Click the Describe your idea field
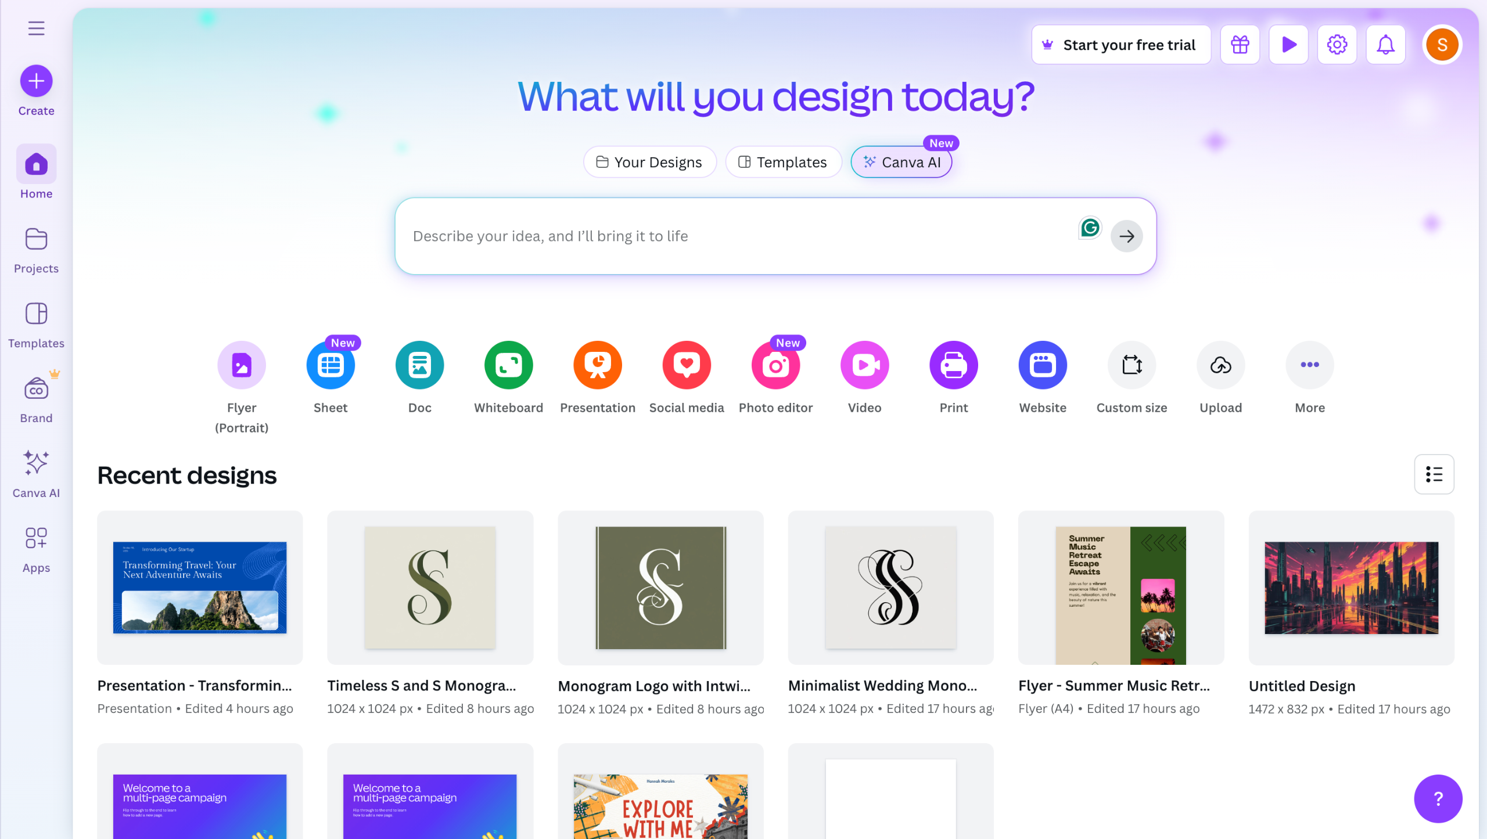The image size is (1487, 839). [732, 236]
